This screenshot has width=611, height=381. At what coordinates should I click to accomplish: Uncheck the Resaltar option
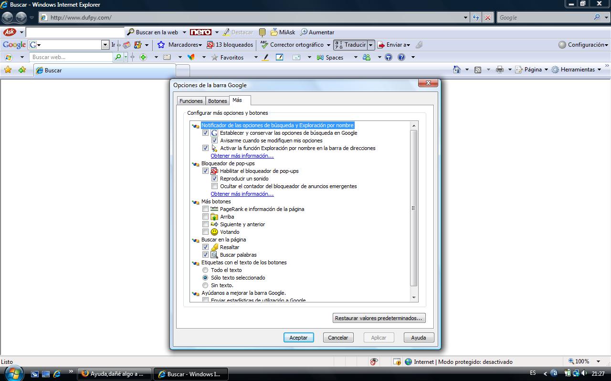[206, 247]
